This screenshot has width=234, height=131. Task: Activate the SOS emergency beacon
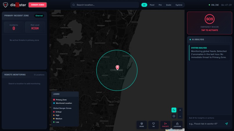click(x=210, y=19)
